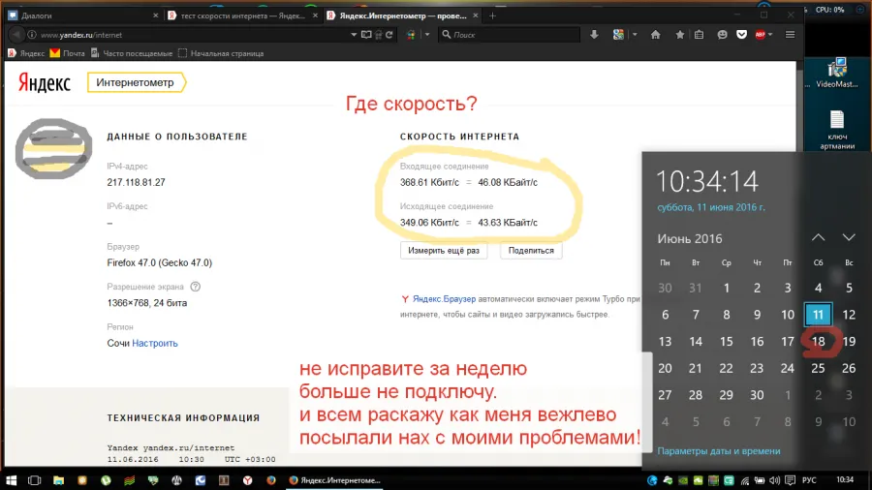
Task: Expand the address bar history dropdown
Action: tap(354, 35)
